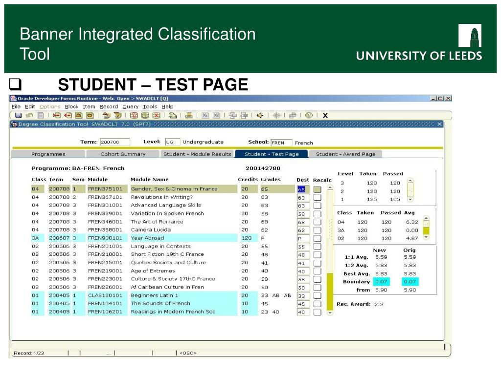Viewport: 501px width, 375px height.
Task: Switch to the Programmes tab
Action: tap(48, 154)
